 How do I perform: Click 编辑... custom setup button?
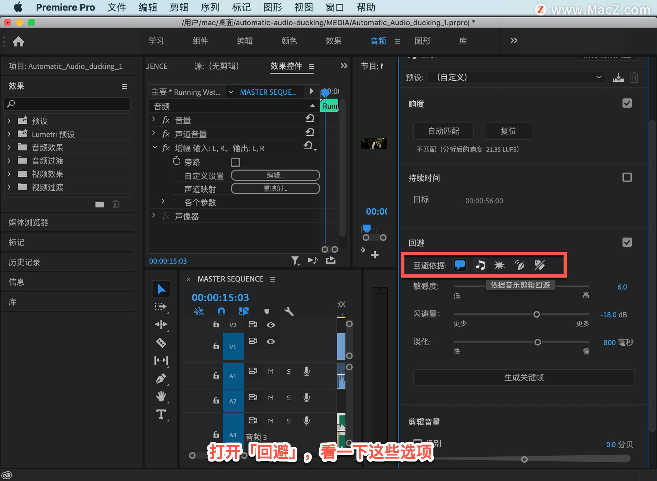(x=275, y=175)
